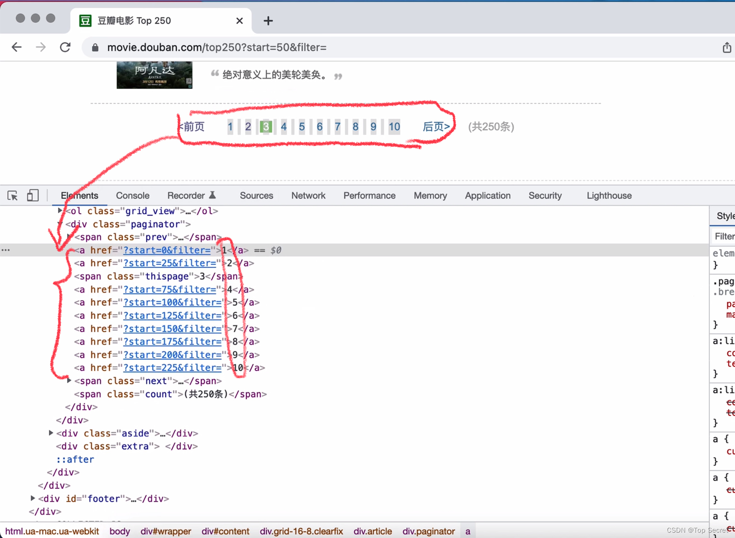Click the Recorder flask icon

pyautogui.click(x=213, y=195)
